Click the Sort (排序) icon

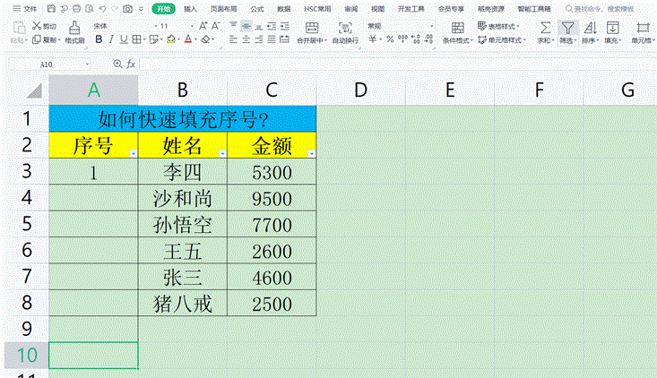point(590,27)
